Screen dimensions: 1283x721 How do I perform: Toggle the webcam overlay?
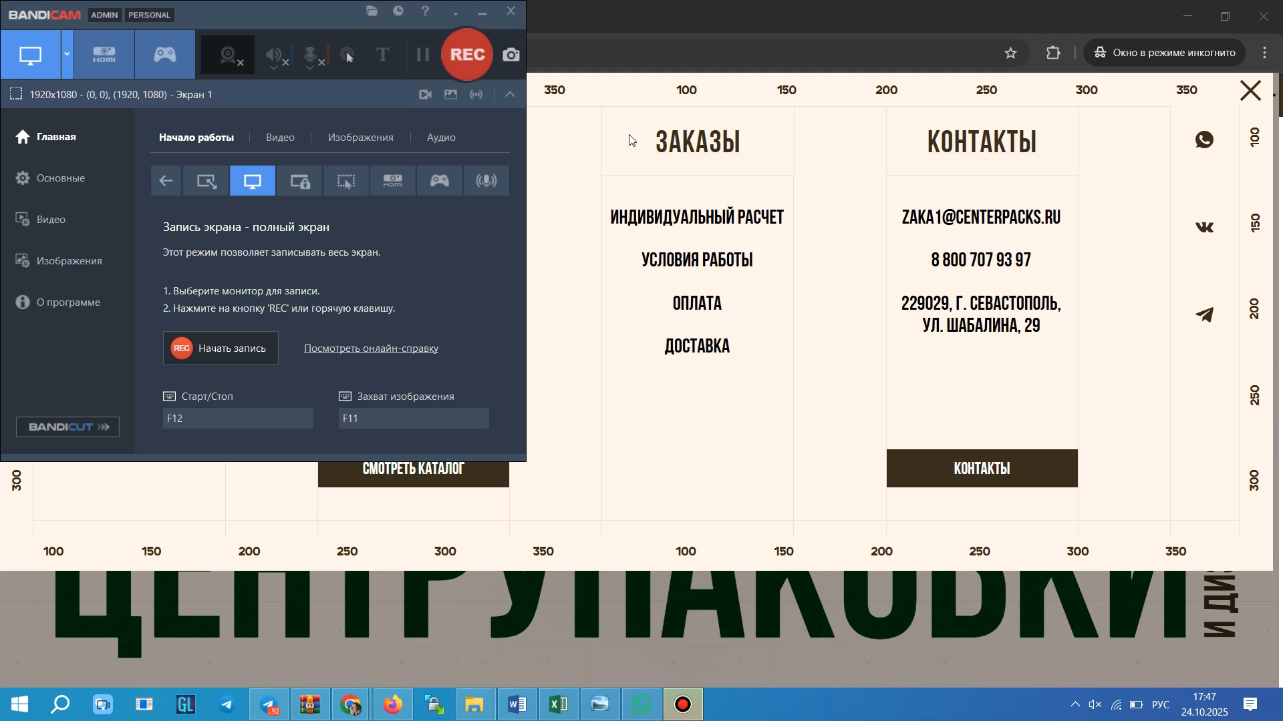(x=228, y=55)
